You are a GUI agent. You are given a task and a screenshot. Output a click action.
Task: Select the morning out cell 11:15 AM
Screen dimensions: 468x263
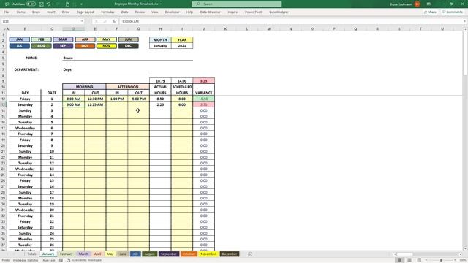click(95, 104)
